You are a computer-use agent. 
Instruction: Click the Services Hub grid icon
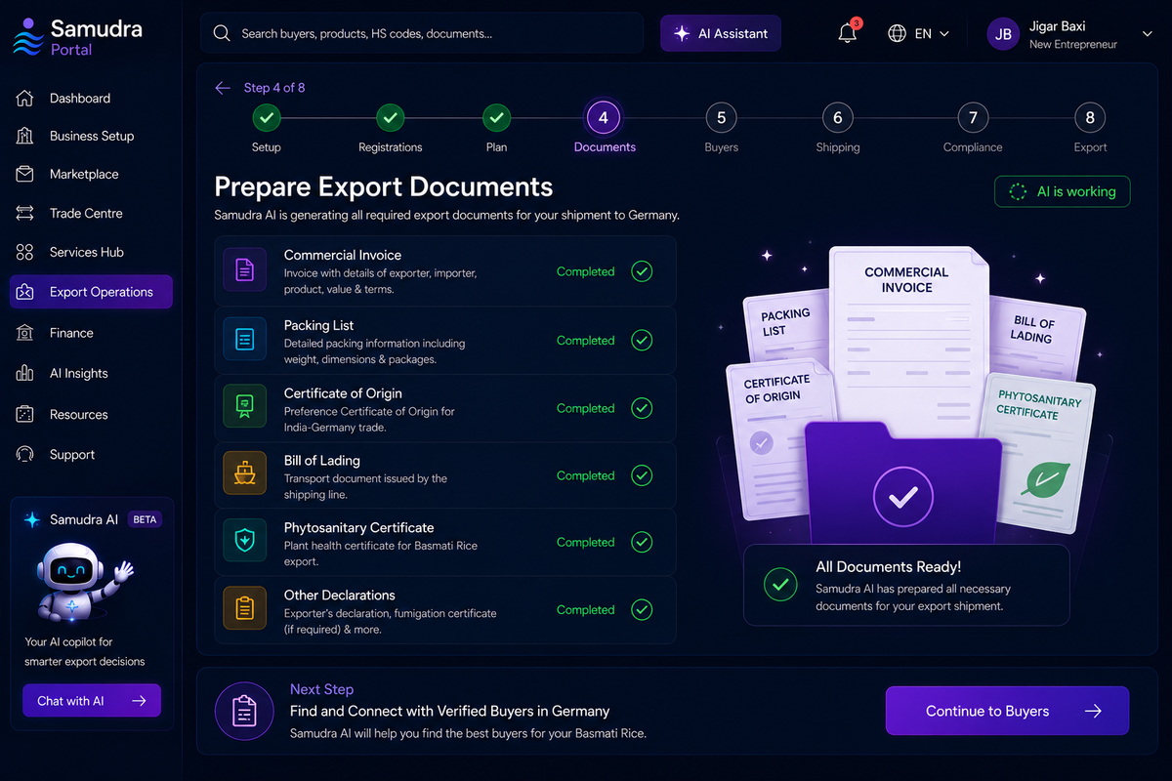pyautogui.click(x=25, y=252)
